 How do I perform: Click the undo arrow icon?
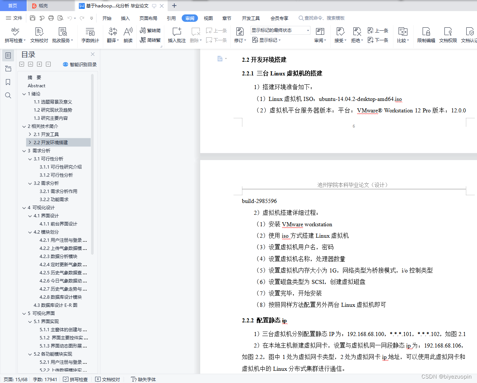(x=70, y=18)
